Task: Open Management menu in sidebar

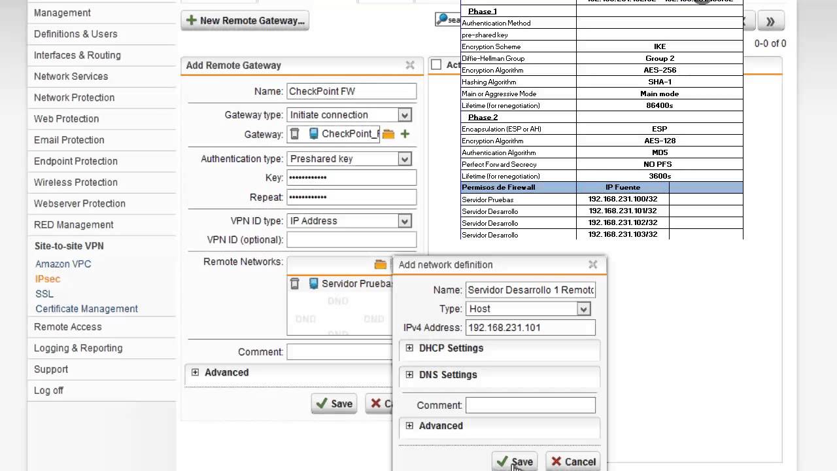Action: [62, 12]
